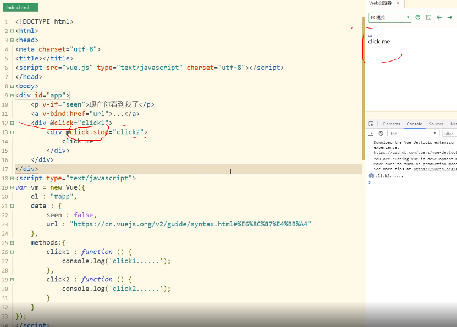Click the '...' link in browser preview
Image resolution: width=457 pixels, height=327 pixels.
point(370,36)
